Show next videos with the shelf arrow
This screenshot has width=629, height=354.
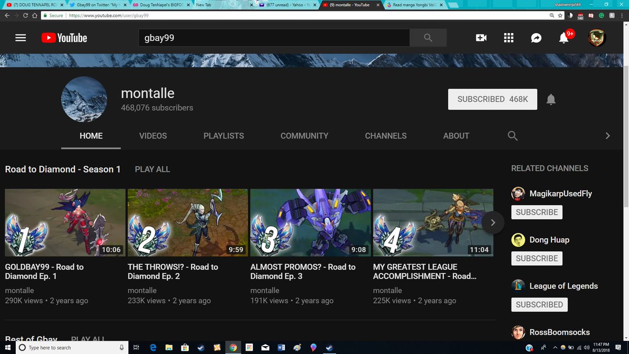tap(493, 222)
